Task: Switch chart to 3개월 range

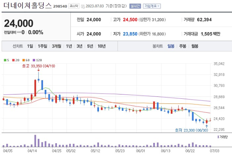Action: coord(56,46)
